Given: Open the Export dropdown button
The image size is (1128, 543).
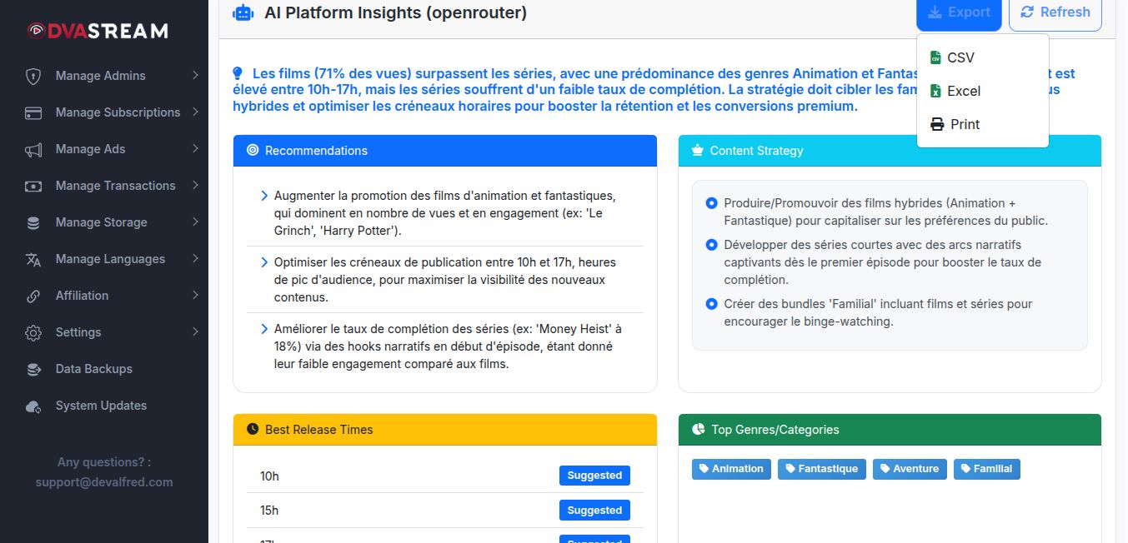Looking at the screenshot, I should pyautogui.click(x=959, y=12).
